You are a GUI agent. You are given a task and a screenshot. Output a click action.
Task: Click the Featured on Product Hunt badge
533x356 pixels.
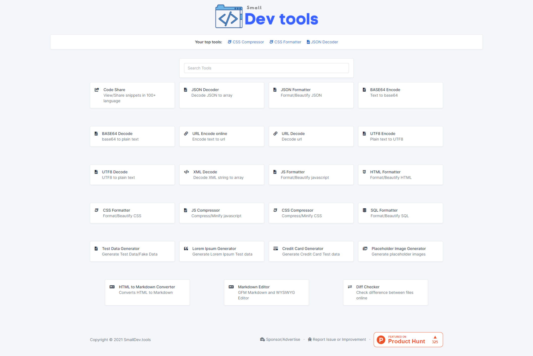408,340
